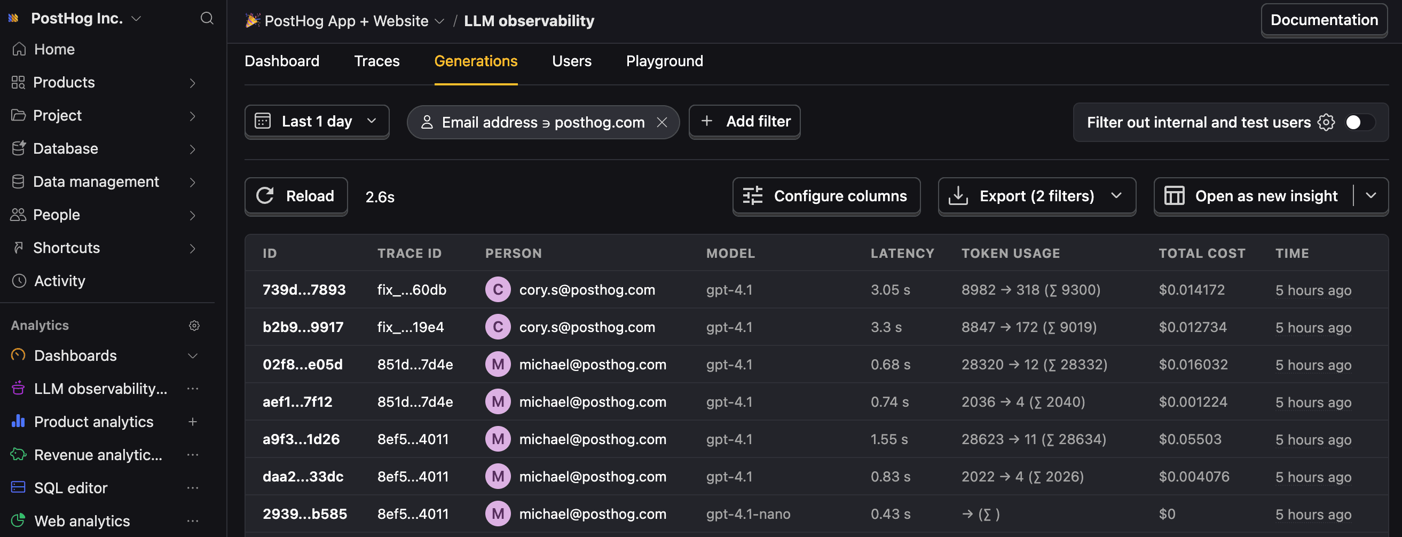Viewport: 1402px width, 537px height.
Task: Go to Home in sidebar
Action: pos(54,49)
